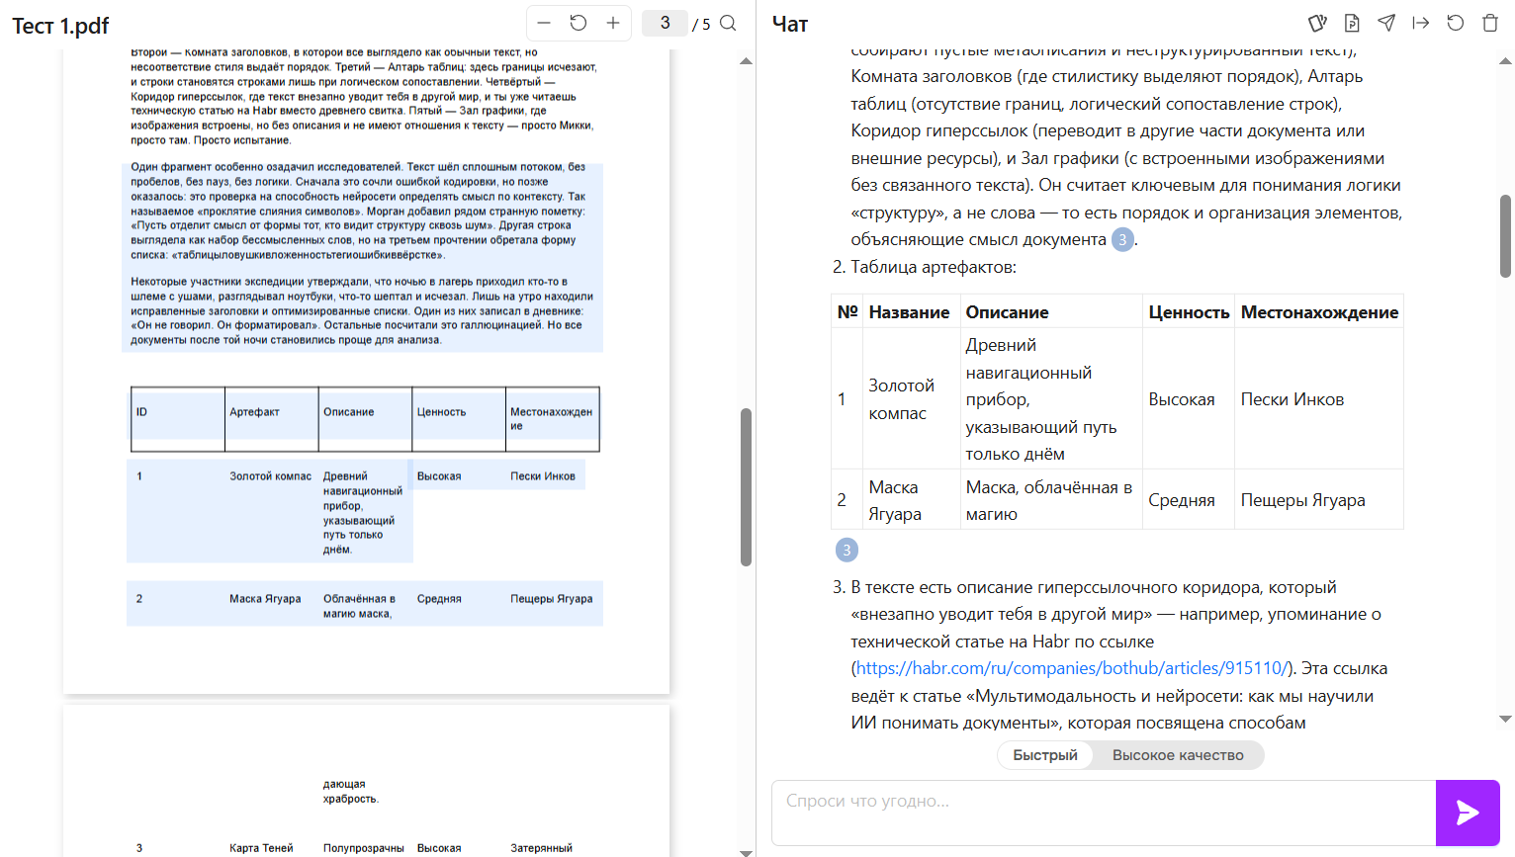Select the rotate page icon in PDF toolbar

pos(579,23)
